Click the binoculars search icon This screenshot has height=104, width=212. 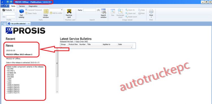point(98,10)
